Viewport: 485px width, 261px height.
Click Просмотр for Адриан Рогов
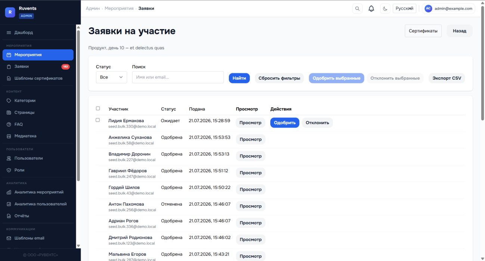(251, 223)
